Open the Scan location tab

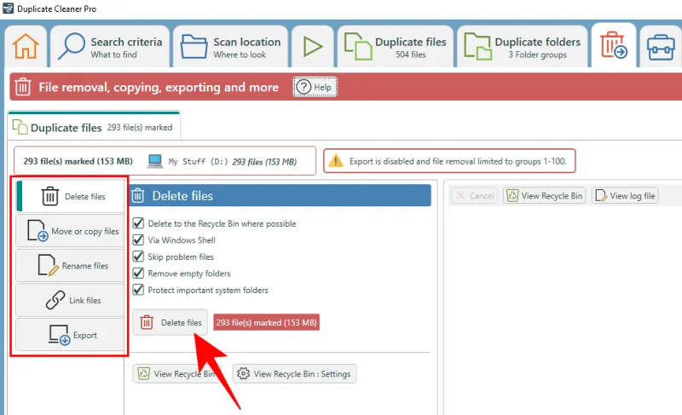click(230, 46)
